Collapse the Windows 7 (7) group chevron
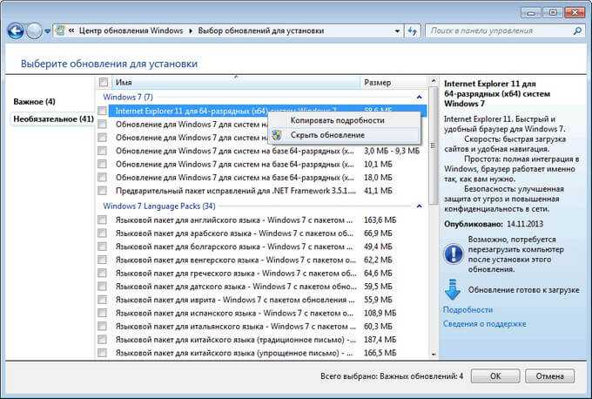This screenshot has width=592, height=399. point(419,97)
